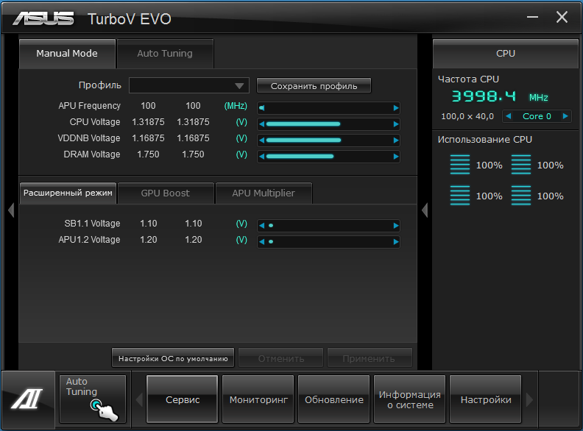The height and width of the screenshot is (431, 583).
Task: Decrease DRAM Voltage with left arrow
Action: tap(262, 157)
